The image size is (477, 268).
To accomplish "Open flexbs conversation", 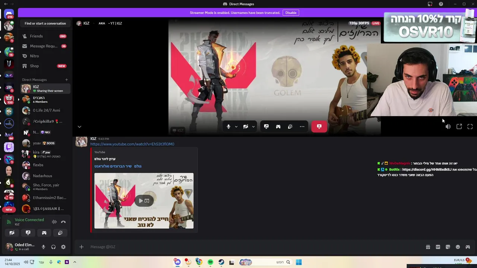I will pos(45,165).
